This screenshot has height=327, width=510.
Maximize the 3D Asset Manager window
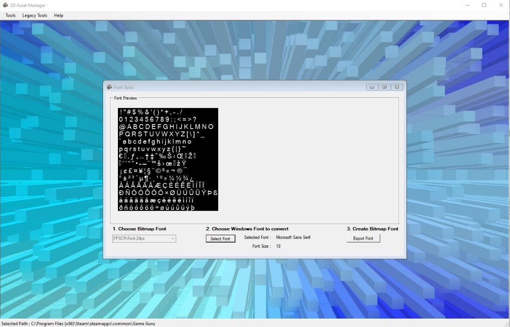(x=484, y=5)
